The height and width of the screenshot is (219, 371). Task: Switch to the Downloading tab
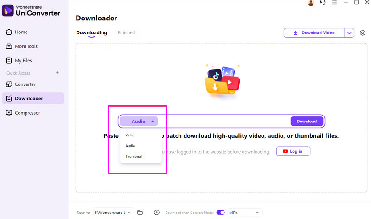(91, 32)
